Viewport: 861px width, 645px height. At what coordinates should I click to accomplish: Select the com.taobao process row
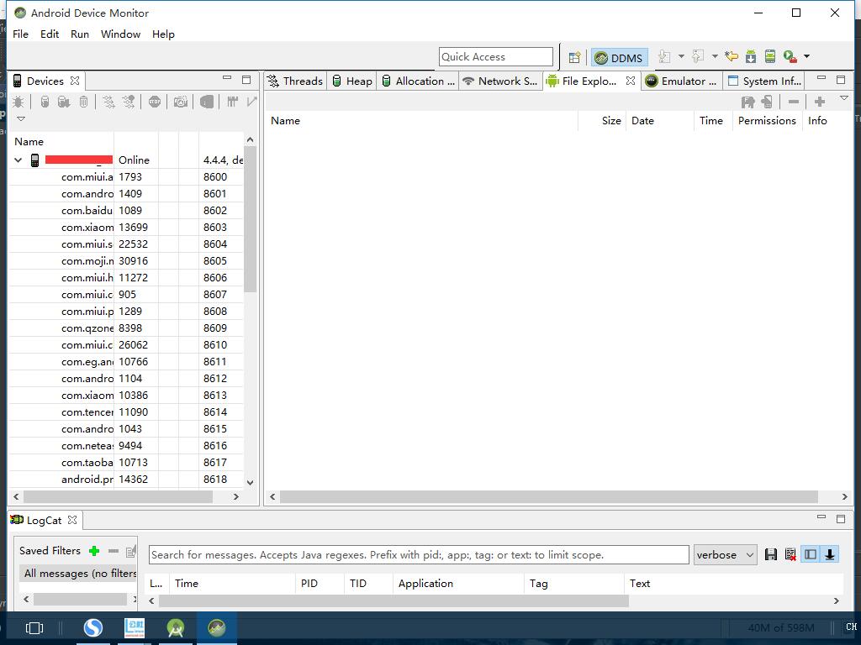(125, 463)
